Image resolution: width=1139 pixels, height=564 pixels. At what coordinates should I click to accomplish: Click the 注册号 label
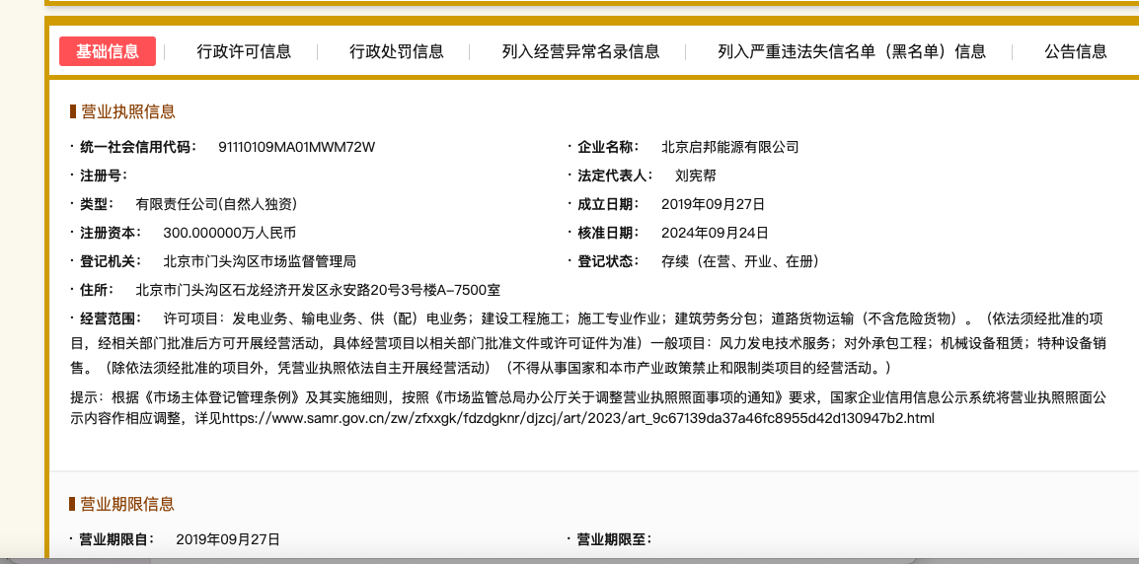[x=103, y=175]
